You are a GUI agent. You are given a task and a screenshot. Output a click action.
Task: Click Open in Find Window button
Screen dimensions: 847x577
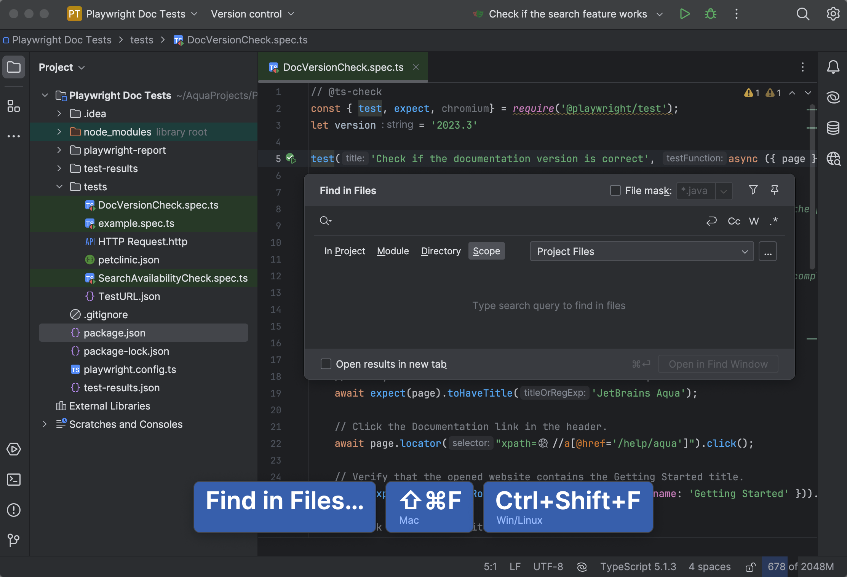tap(718, 364)
